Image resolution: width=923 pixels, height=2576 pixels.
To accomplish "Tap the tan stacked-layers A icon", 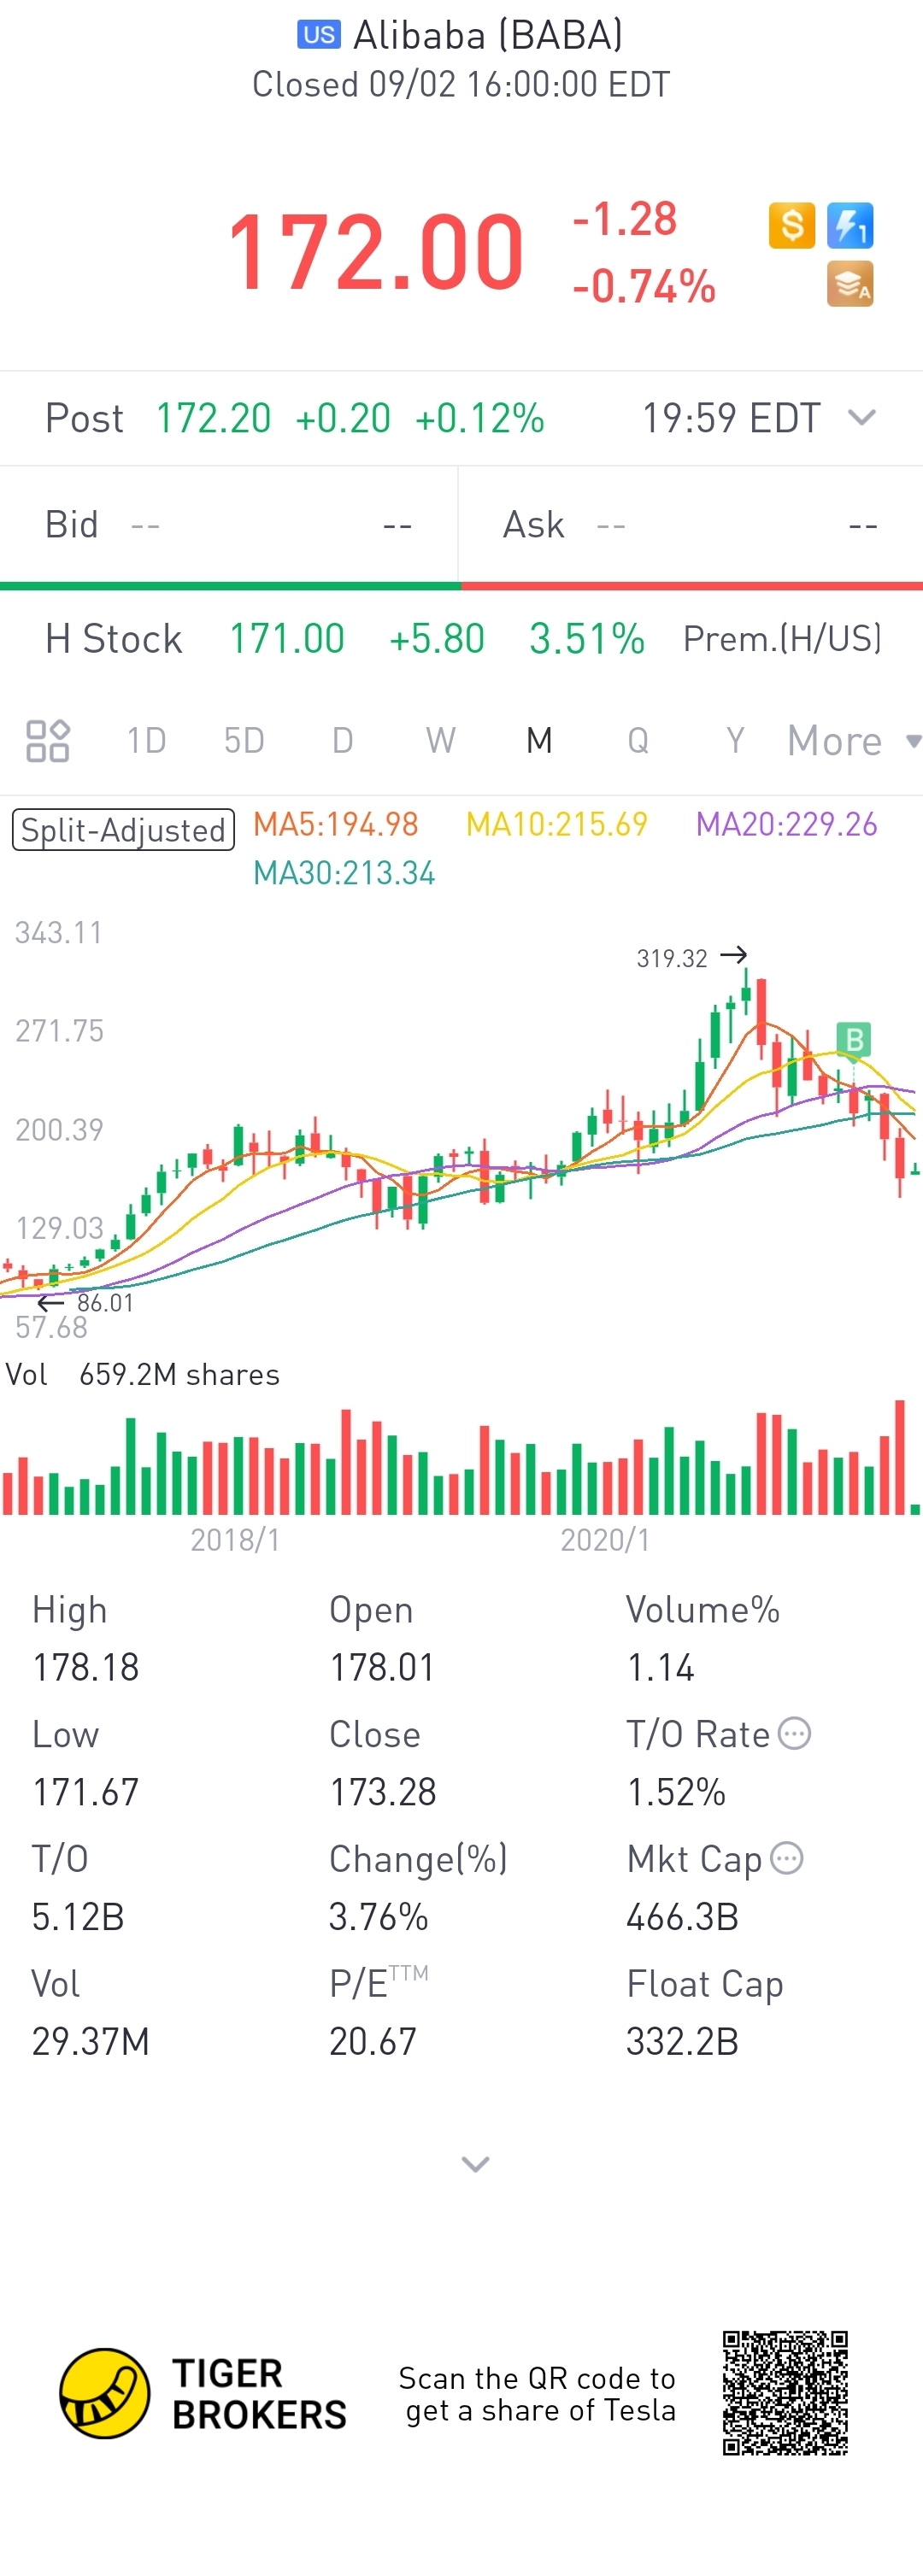I will (x=850, y=284).
